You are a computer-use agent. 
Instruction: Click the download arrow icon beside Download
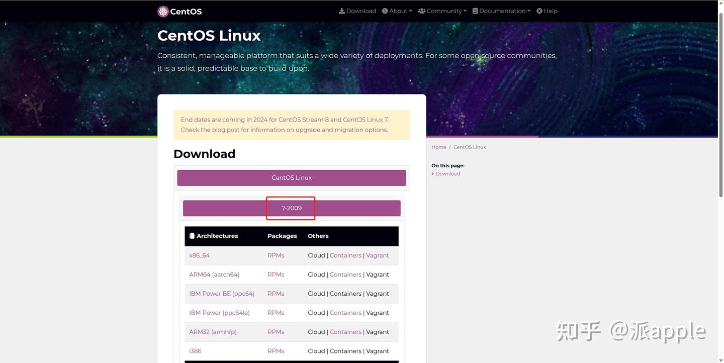coord(341,11)
